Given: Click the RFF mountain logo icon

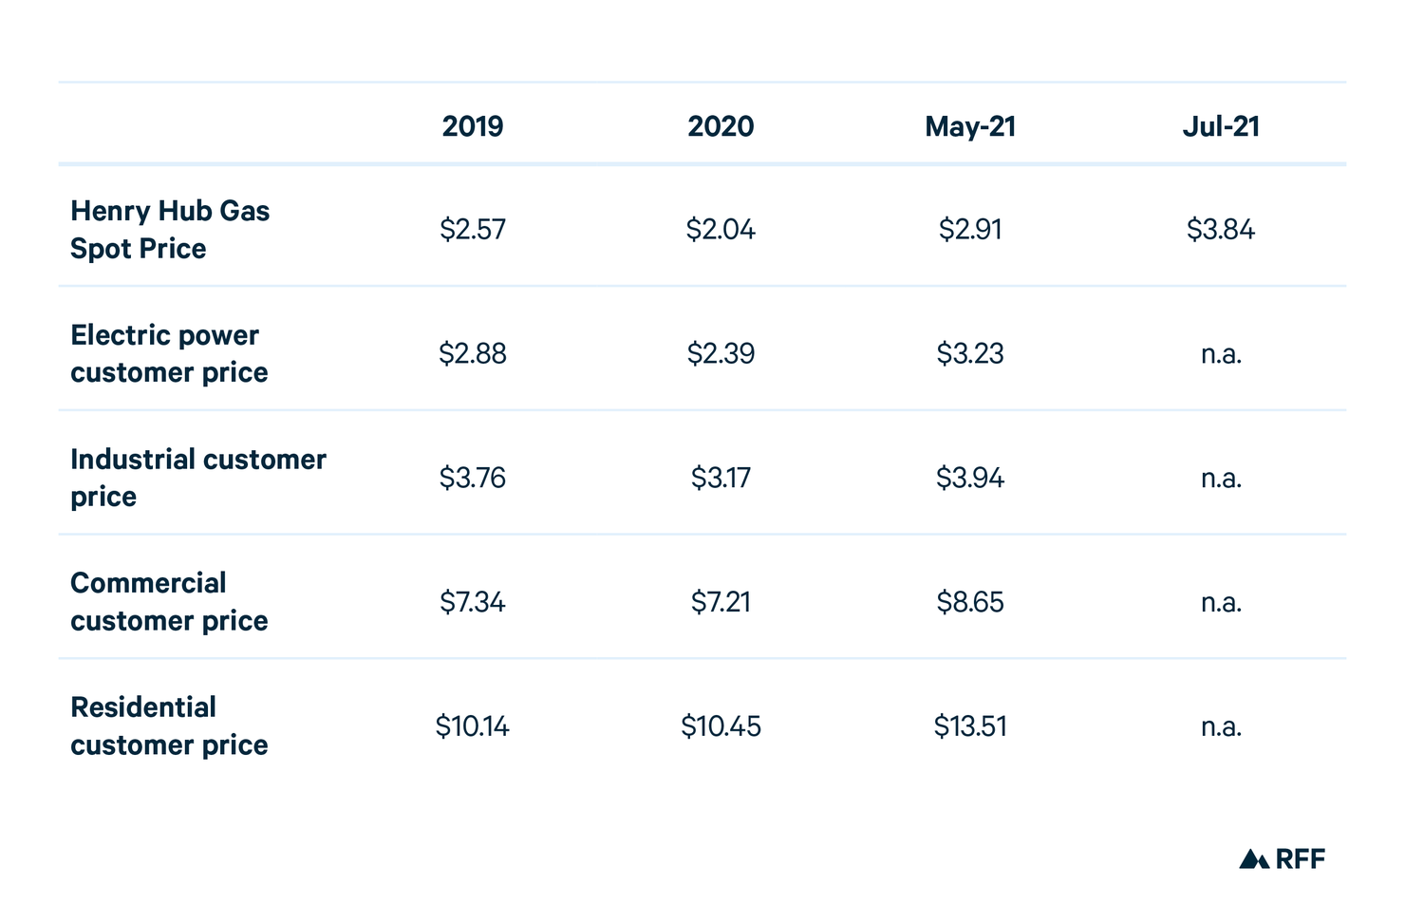Looking at the screenshot, I should click(1254, 858).
